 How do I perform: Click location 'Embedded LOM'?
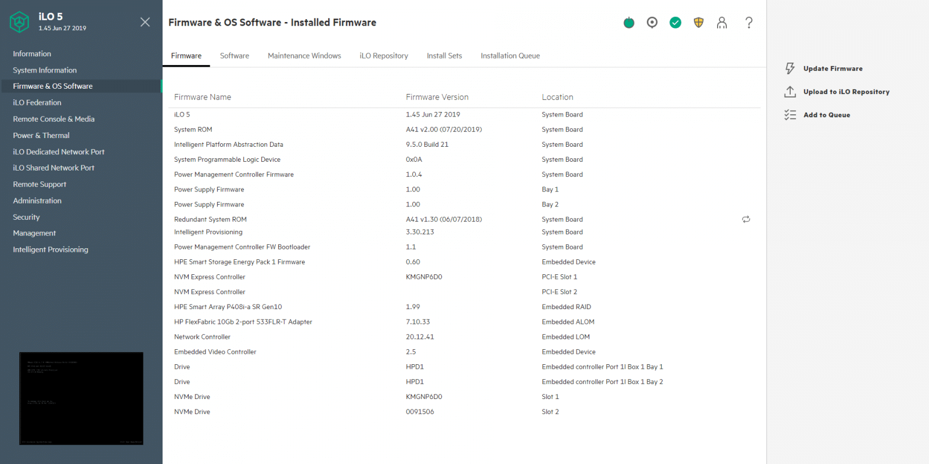[x=566, y=337]
